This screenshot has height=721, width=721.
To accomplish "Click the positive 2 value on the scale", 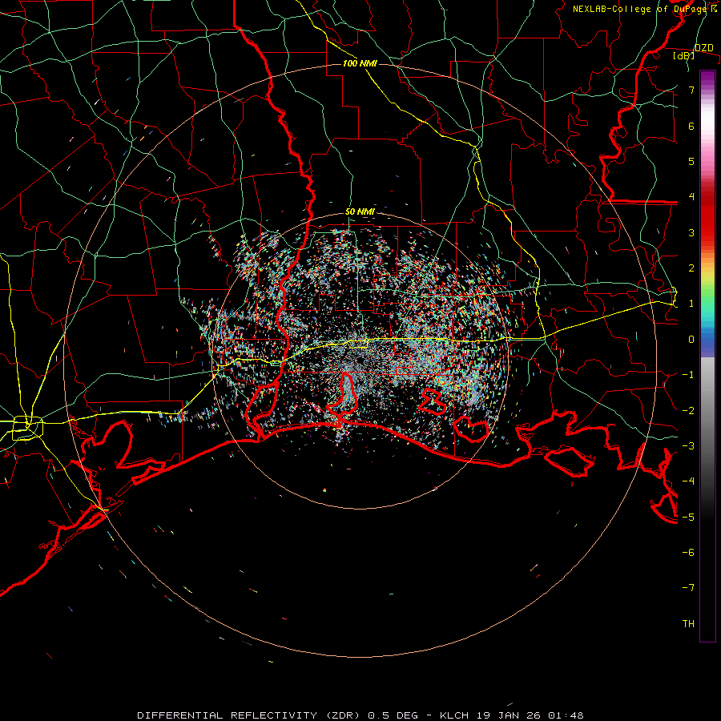I will pos(691,268).
